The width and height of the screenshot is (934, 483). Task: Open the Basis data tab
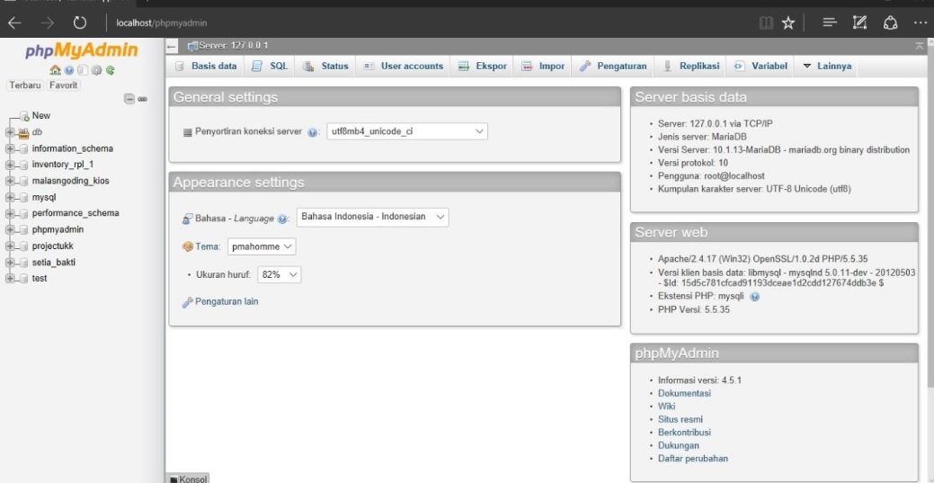(x=207, y=67)
